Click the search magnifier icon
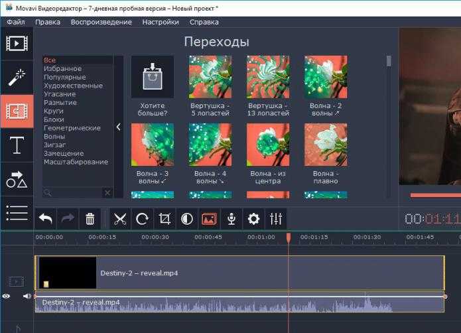 pos(47,193)
